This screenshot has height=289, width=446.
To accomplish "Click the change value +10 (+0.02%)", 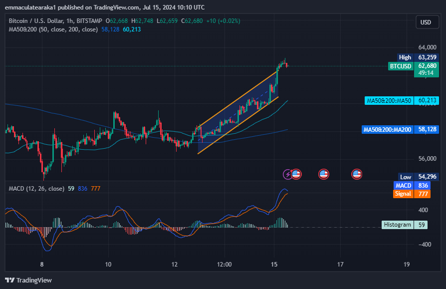I will coord(223,21).
